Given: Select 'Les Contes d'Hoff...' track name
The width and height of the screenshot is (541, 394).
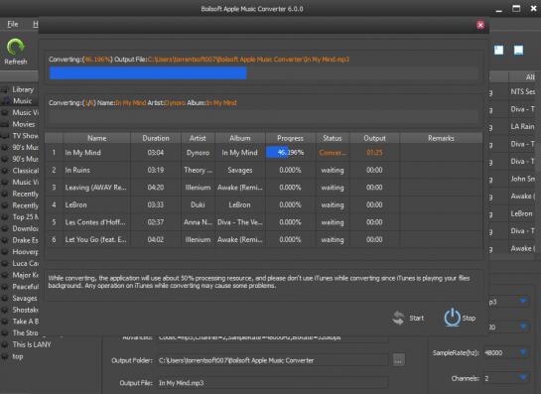Looking at the screenshot, I should click(95, 222).
